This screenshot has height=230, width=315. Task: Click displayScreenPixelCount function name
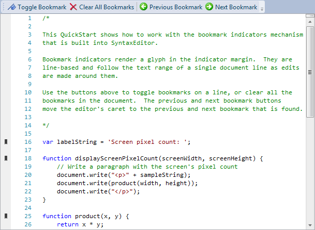[116, 158]
